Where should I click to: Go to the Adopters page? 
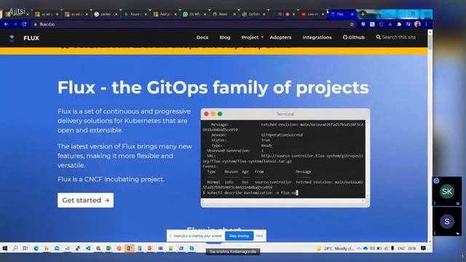(280, 37)
